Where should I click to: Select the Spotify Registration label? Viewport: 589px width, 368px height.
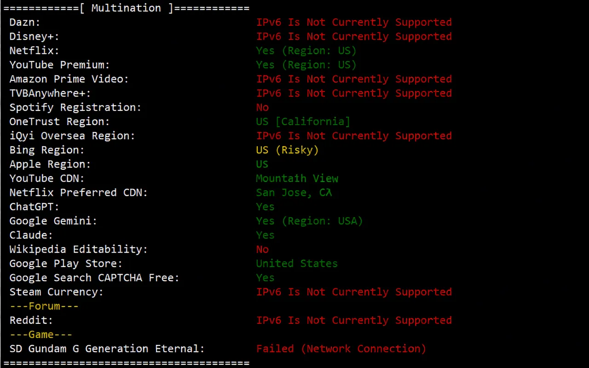75,107
